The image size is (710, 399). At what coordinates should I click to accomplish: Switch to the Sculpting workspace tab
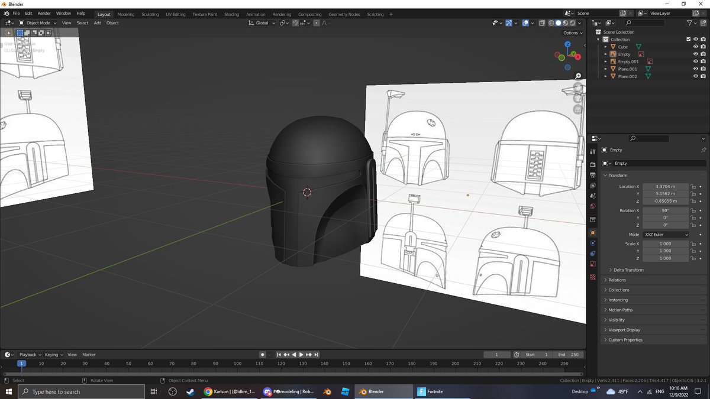pos(150,14)
